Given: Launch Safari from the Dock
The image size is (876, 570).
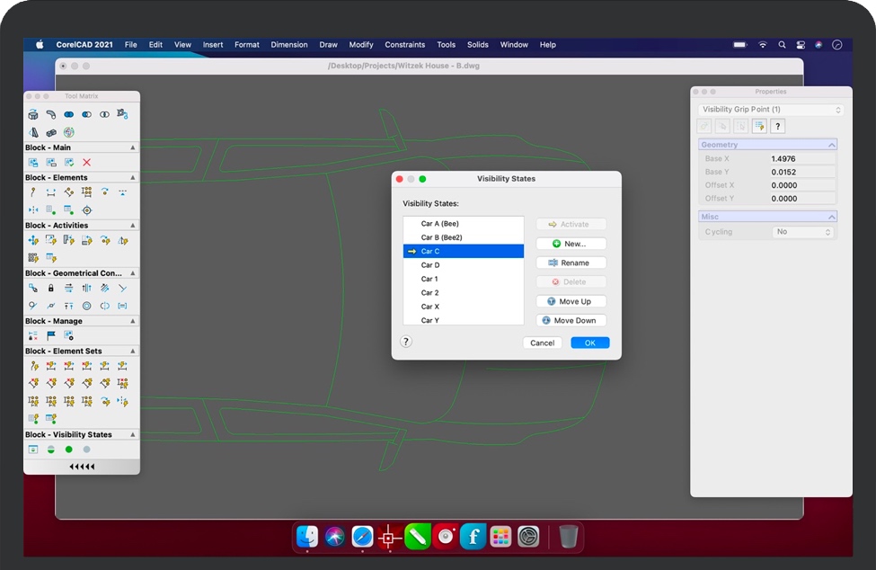Looking at the screenshot, I should coord(362,537).
